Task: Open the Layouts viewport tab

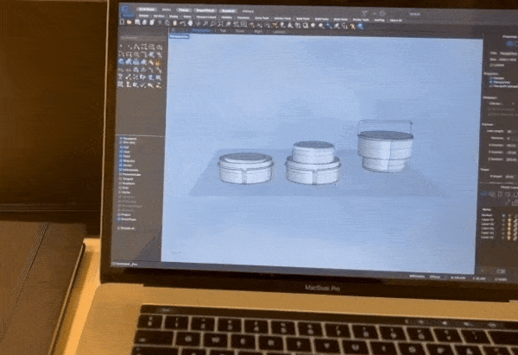Action: 280,32
